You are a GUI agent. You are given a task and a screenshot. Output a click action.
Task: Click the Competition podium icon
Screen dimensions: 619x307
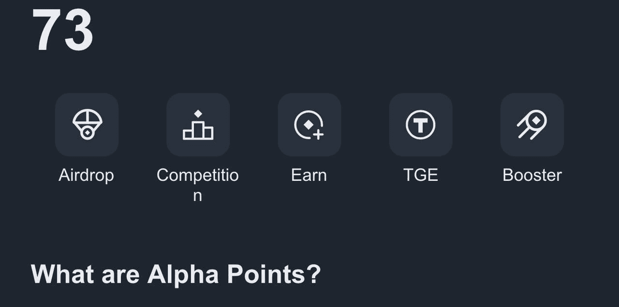(198, 125)
